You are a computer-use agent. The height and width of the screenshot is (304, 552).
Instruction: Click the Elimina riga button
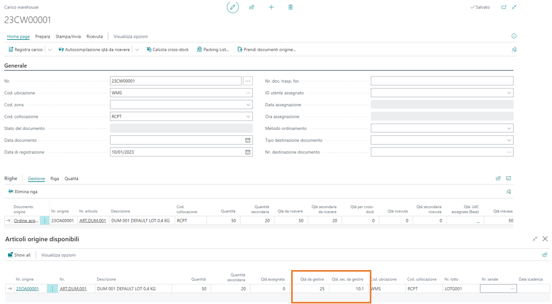[23, 192]
